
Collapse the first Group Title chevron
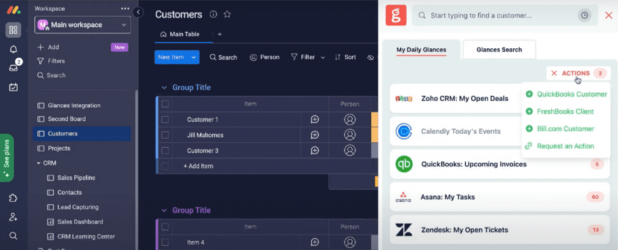point(164,87)
